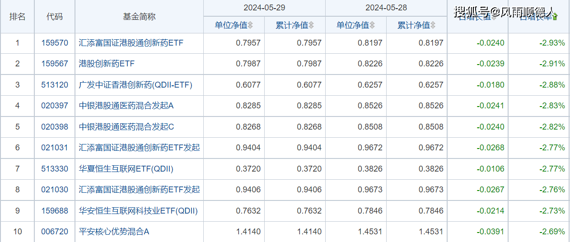Screen dimensions: 570x242
Task: Click the 2024-05-28 date header
Action: click(x=386, y=8)
